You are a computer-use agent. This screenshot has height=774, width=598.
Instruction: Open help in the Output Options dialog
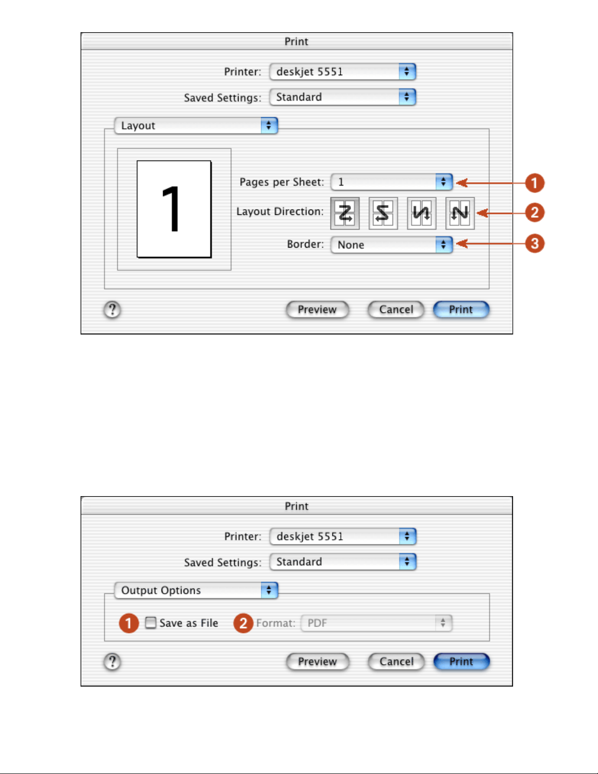112,662
